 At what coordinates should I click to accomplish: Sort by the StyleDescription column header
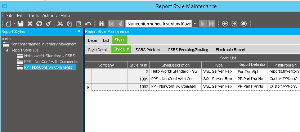(175, 65)
